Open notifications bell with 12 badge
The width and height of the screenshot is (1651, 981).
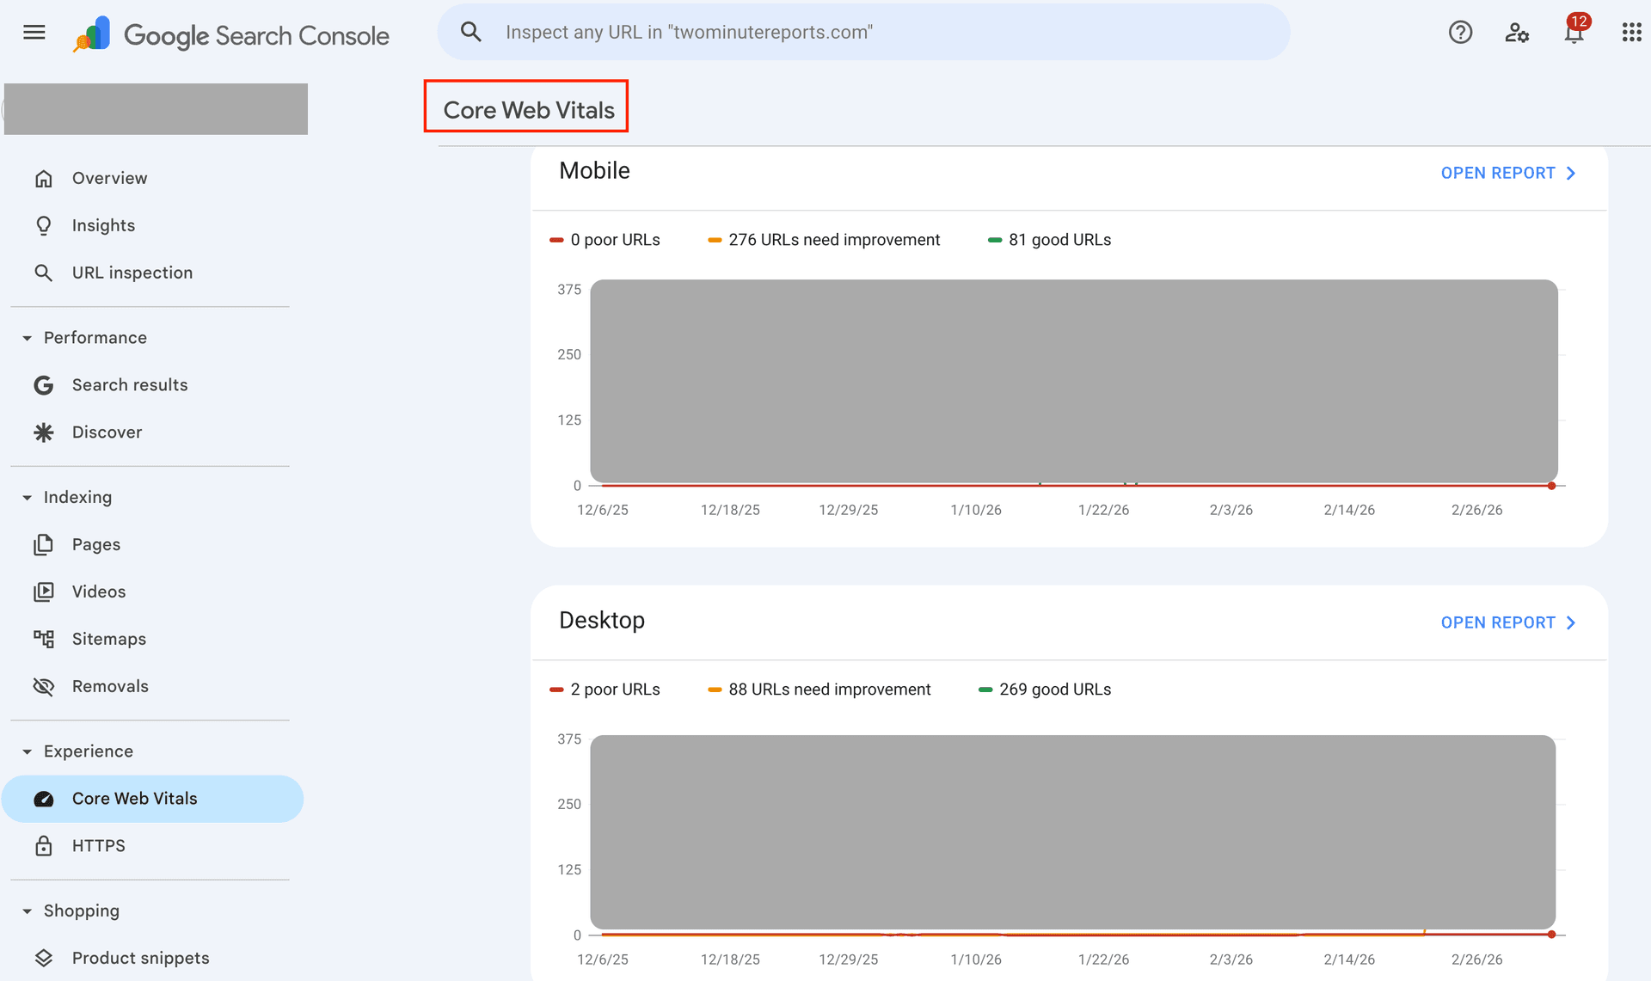tap(1574, 33)
